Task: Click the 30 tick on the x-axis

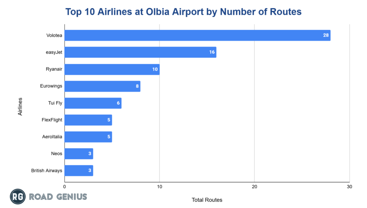Action: click(349, 187)
